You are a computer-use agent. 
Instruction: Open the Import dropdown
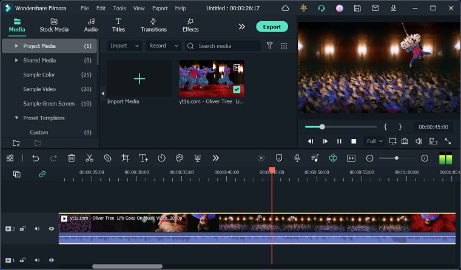(x=124, y=46)
